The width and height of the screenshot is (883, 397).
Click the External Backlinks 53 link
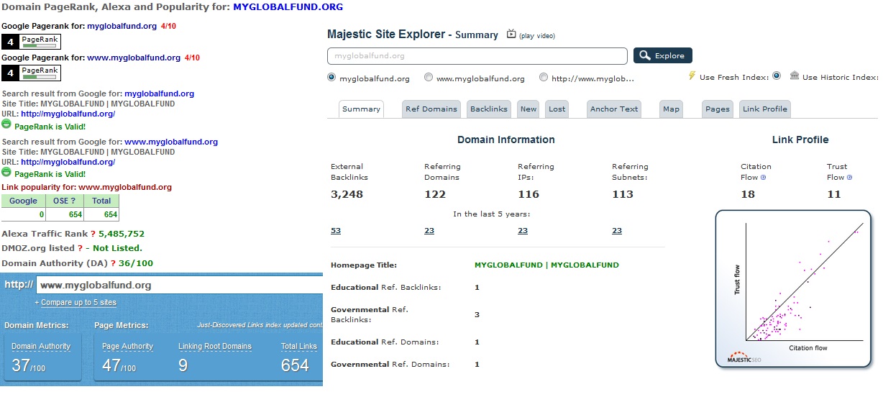click(x=336, y=231)
